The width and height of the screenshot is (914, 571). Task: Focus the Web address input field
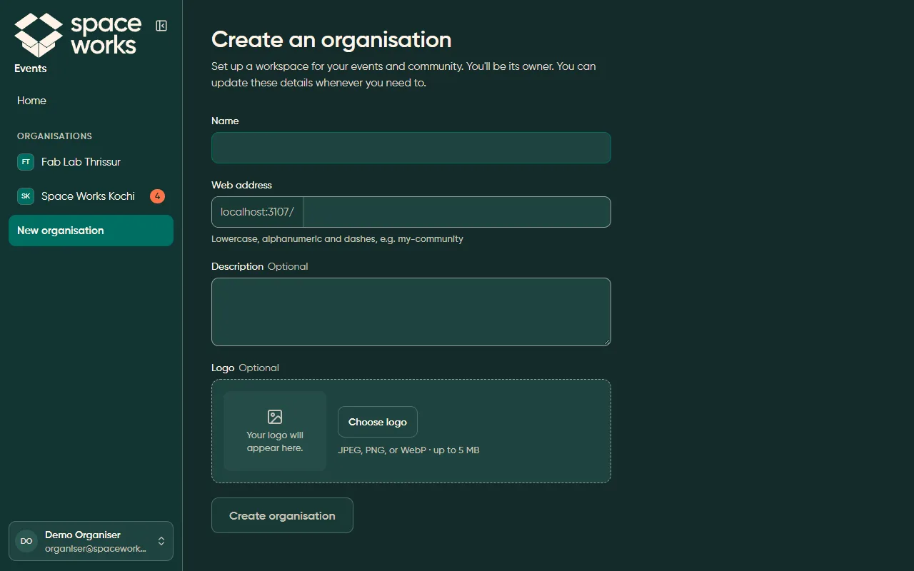[x=457, y=212]
